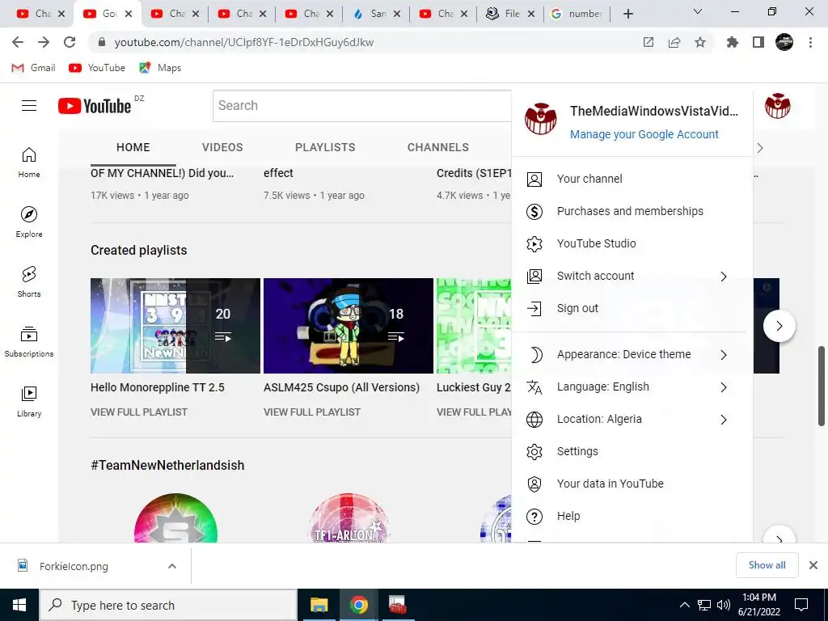
Task: Go back with browser back arrow
Action: (18, 42)
